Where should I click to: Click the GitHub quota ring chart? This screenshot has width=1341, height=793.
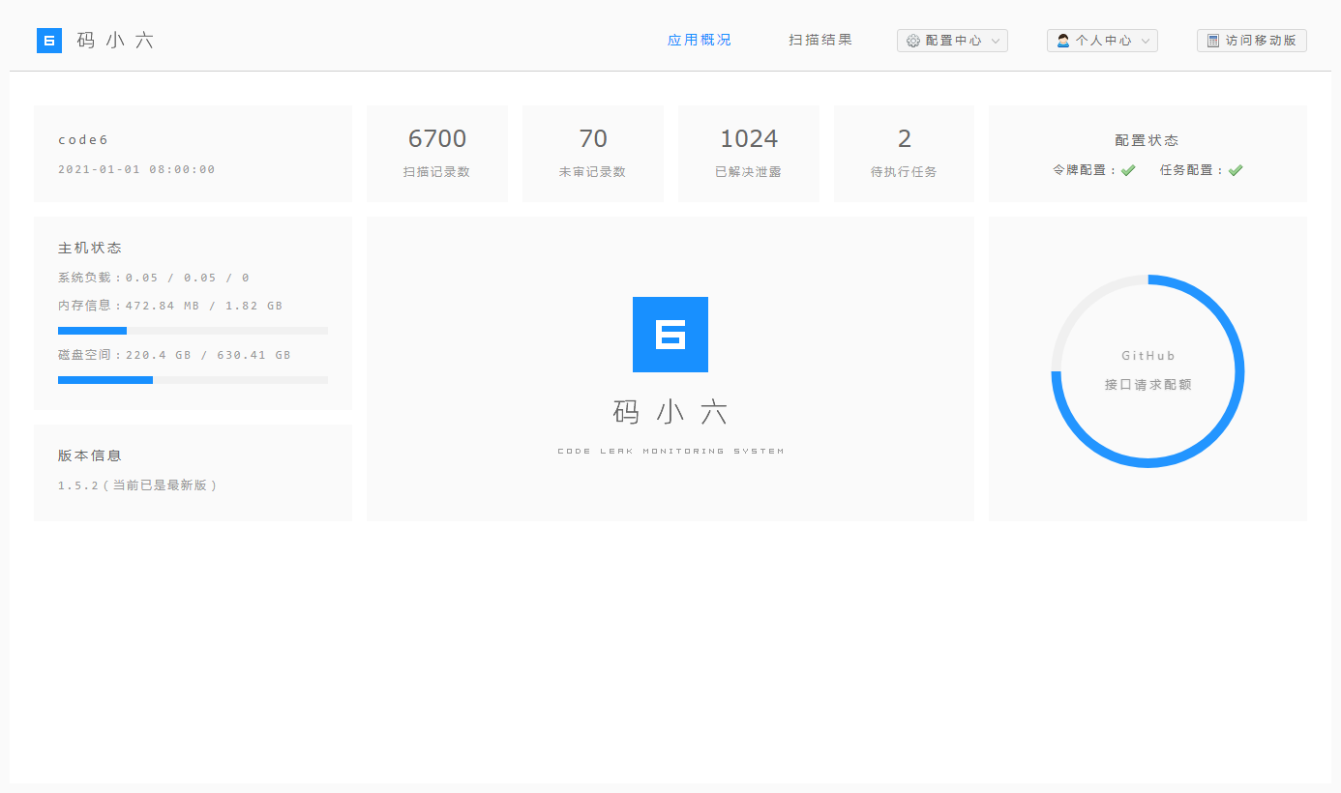pos(1147,371)
